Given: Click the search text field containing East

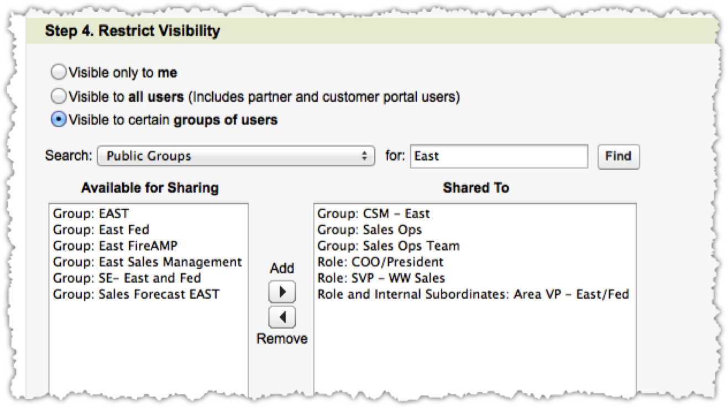Looking at the screenshot, I should click(x=499, y=156).
